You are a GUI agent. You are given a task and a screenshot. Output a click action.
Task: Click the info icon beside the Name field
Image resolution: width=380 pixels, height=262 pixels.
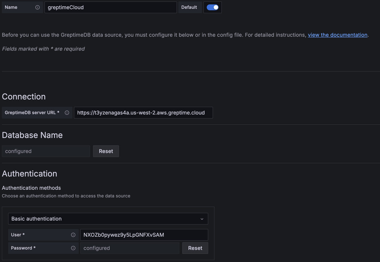point(38,7)
